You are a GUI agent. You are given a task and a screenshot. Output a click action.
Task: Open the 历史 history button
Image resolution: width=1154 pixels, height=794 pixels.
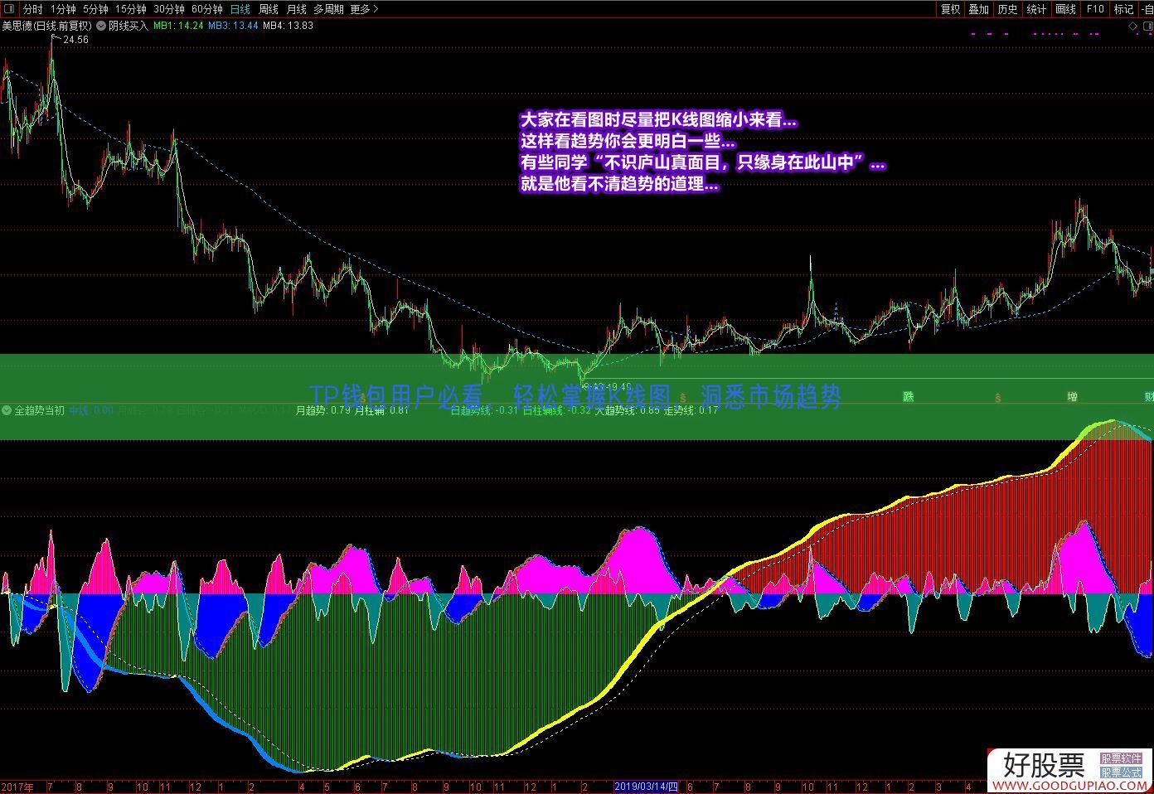click(x=1008, y=9)
